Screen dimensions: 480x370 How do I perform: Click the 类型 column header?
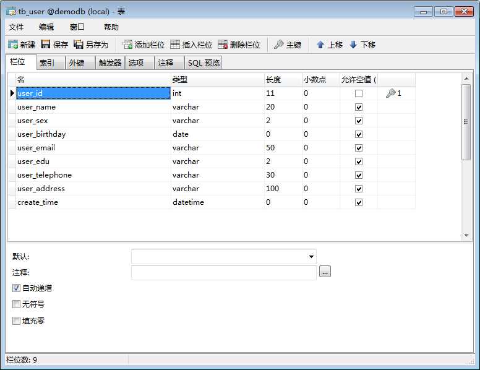pyautogui.click(x=217, y=80)
